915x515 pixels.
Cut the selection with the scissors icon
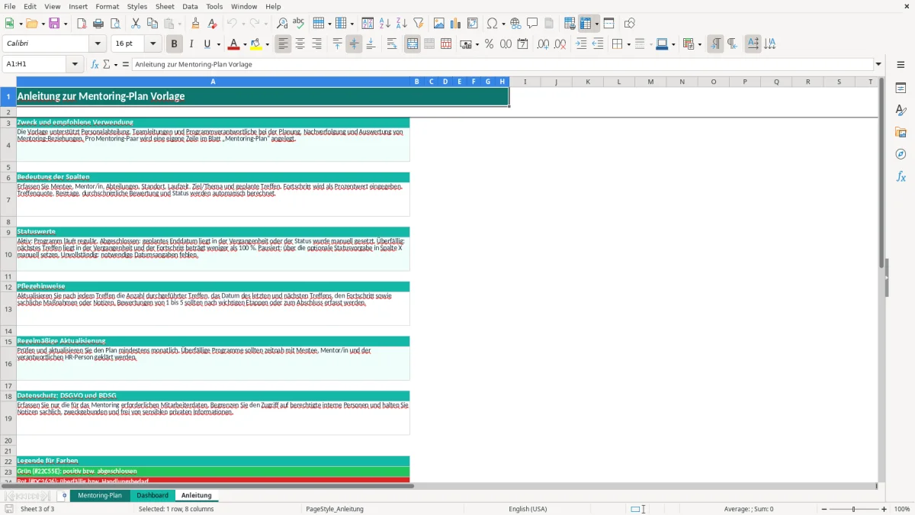(x=136, y=24)
